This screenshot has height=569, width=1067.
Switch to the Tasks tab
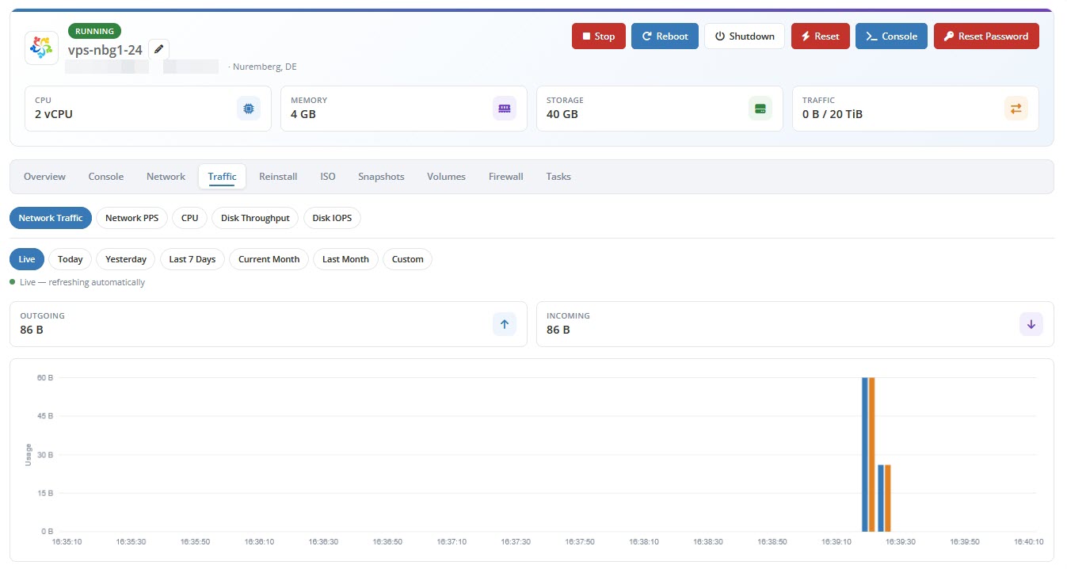click(x=558, y=177)
